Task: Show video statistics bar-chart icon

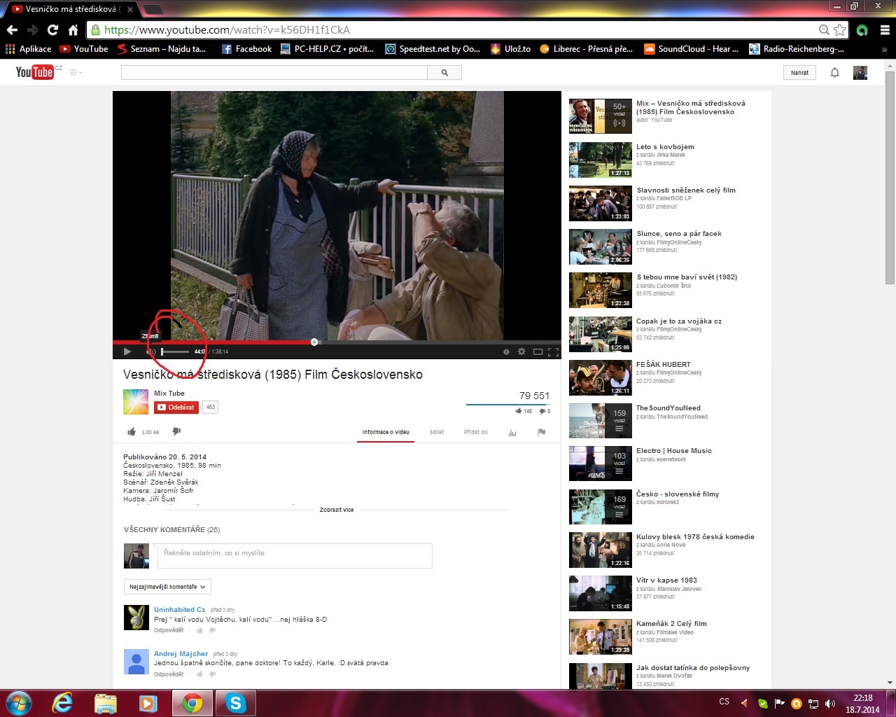Action: click(x=512, y=433)
